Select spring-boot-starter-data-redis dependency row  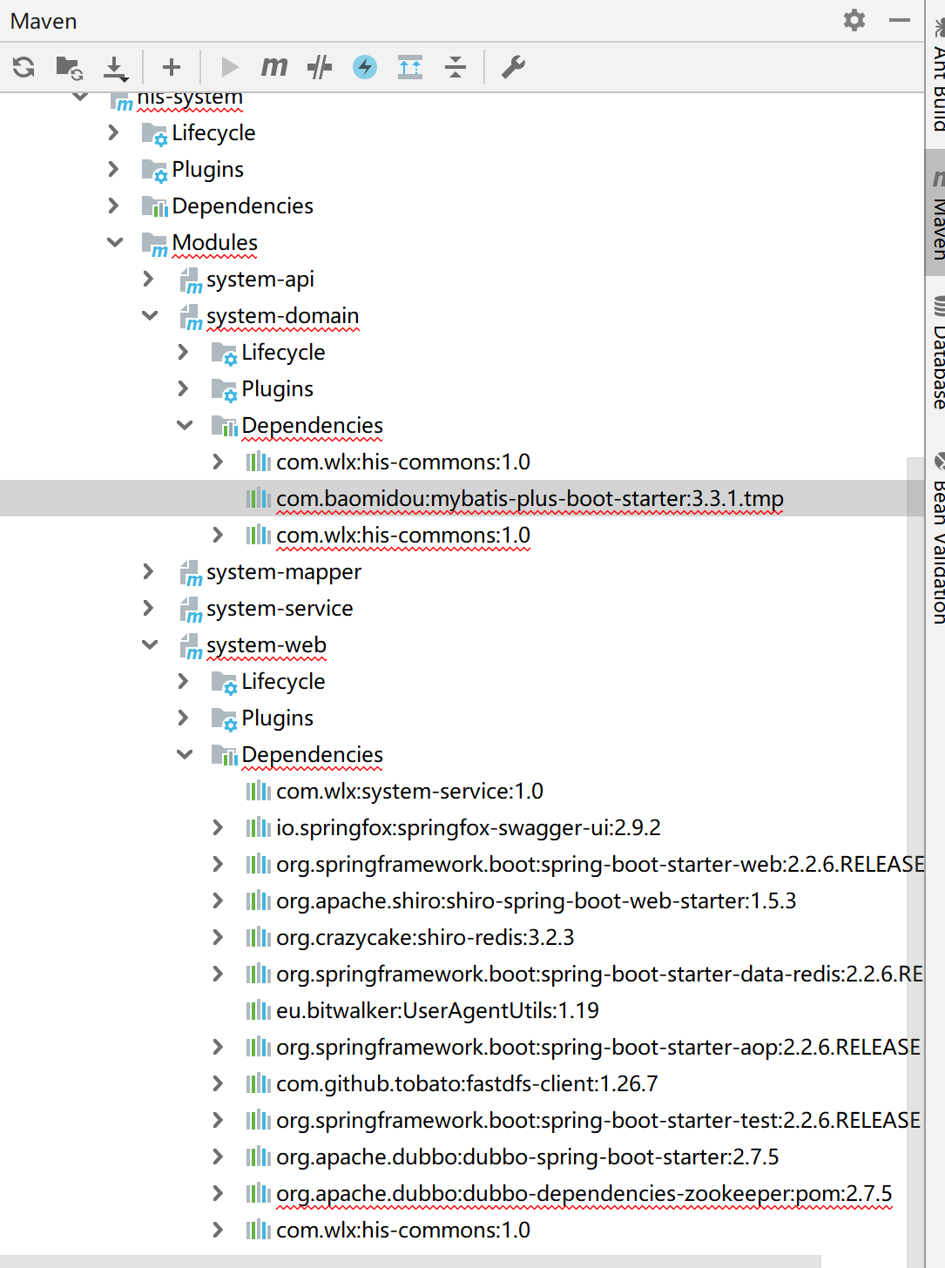pos(462,974)
